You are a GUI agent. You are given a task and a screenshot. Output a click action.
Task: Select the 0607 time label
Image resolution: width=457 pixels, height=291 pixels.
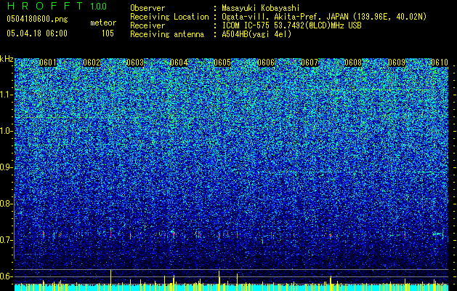click(310, 63)
